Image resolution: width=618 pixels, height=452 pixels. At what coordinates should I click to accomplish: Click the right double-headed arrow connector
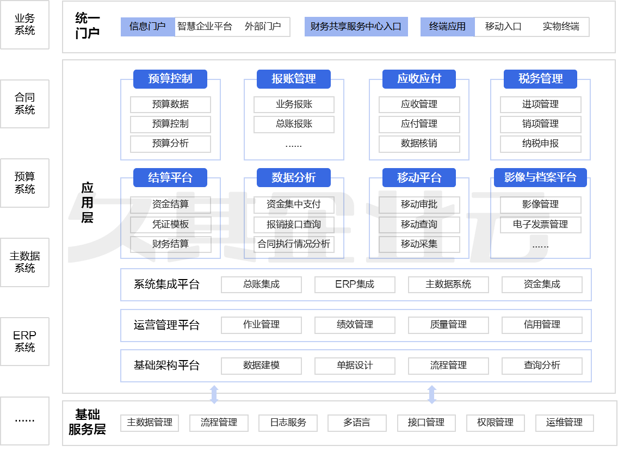432,395
